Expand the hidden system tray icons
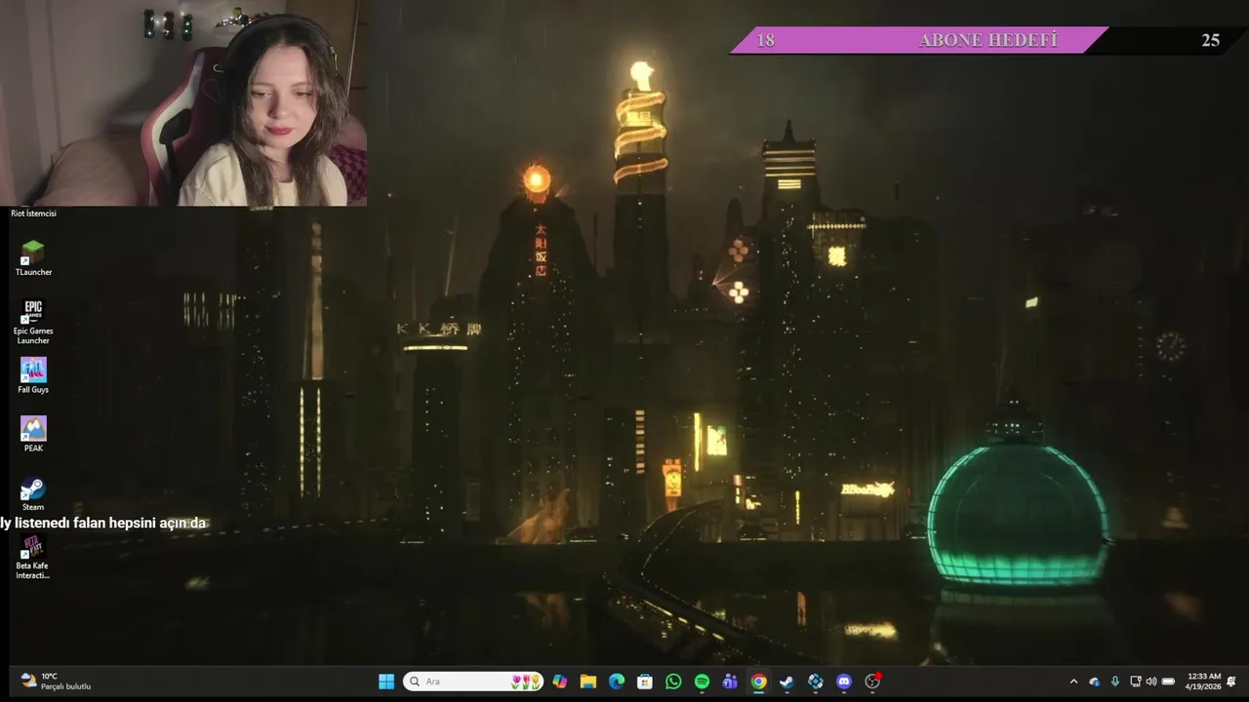 point(1074,682)
